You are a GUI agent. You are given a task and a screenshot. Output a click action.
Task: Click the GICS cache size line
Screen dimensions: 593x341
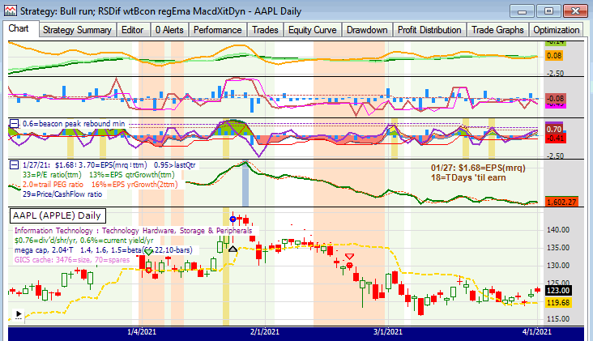pyautogui.click(x=72, y=260)
